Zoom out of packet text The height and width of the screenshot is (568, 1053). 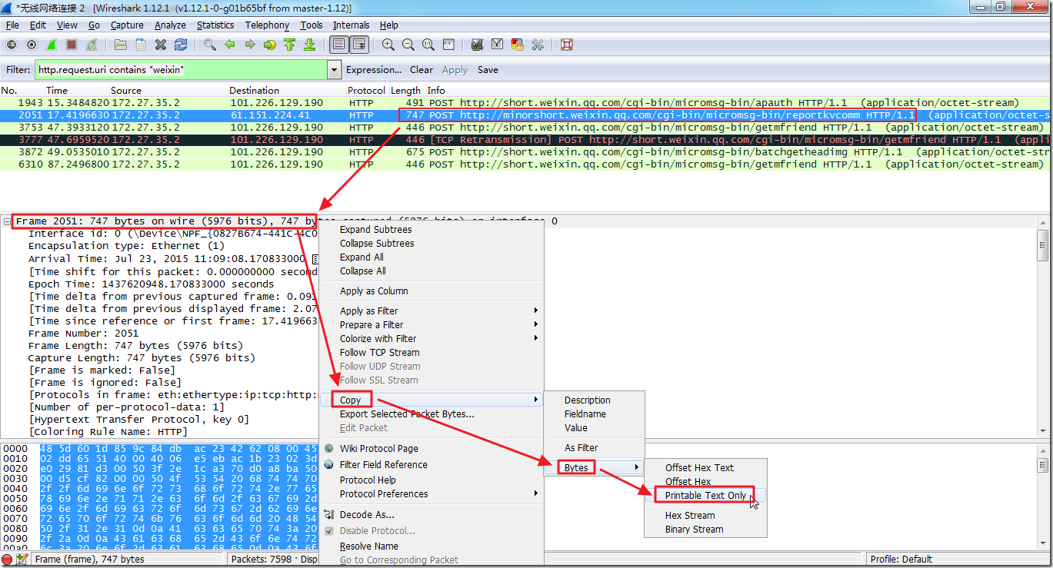pyautogui.click(x=408, y=45)
